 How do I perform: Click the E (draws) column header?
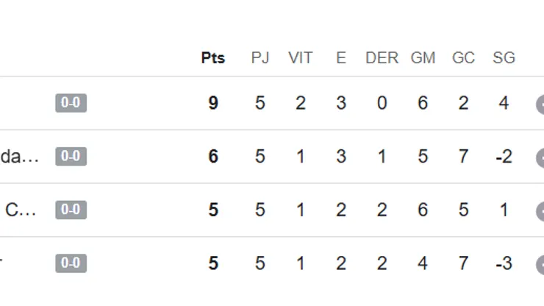point(341,58)
